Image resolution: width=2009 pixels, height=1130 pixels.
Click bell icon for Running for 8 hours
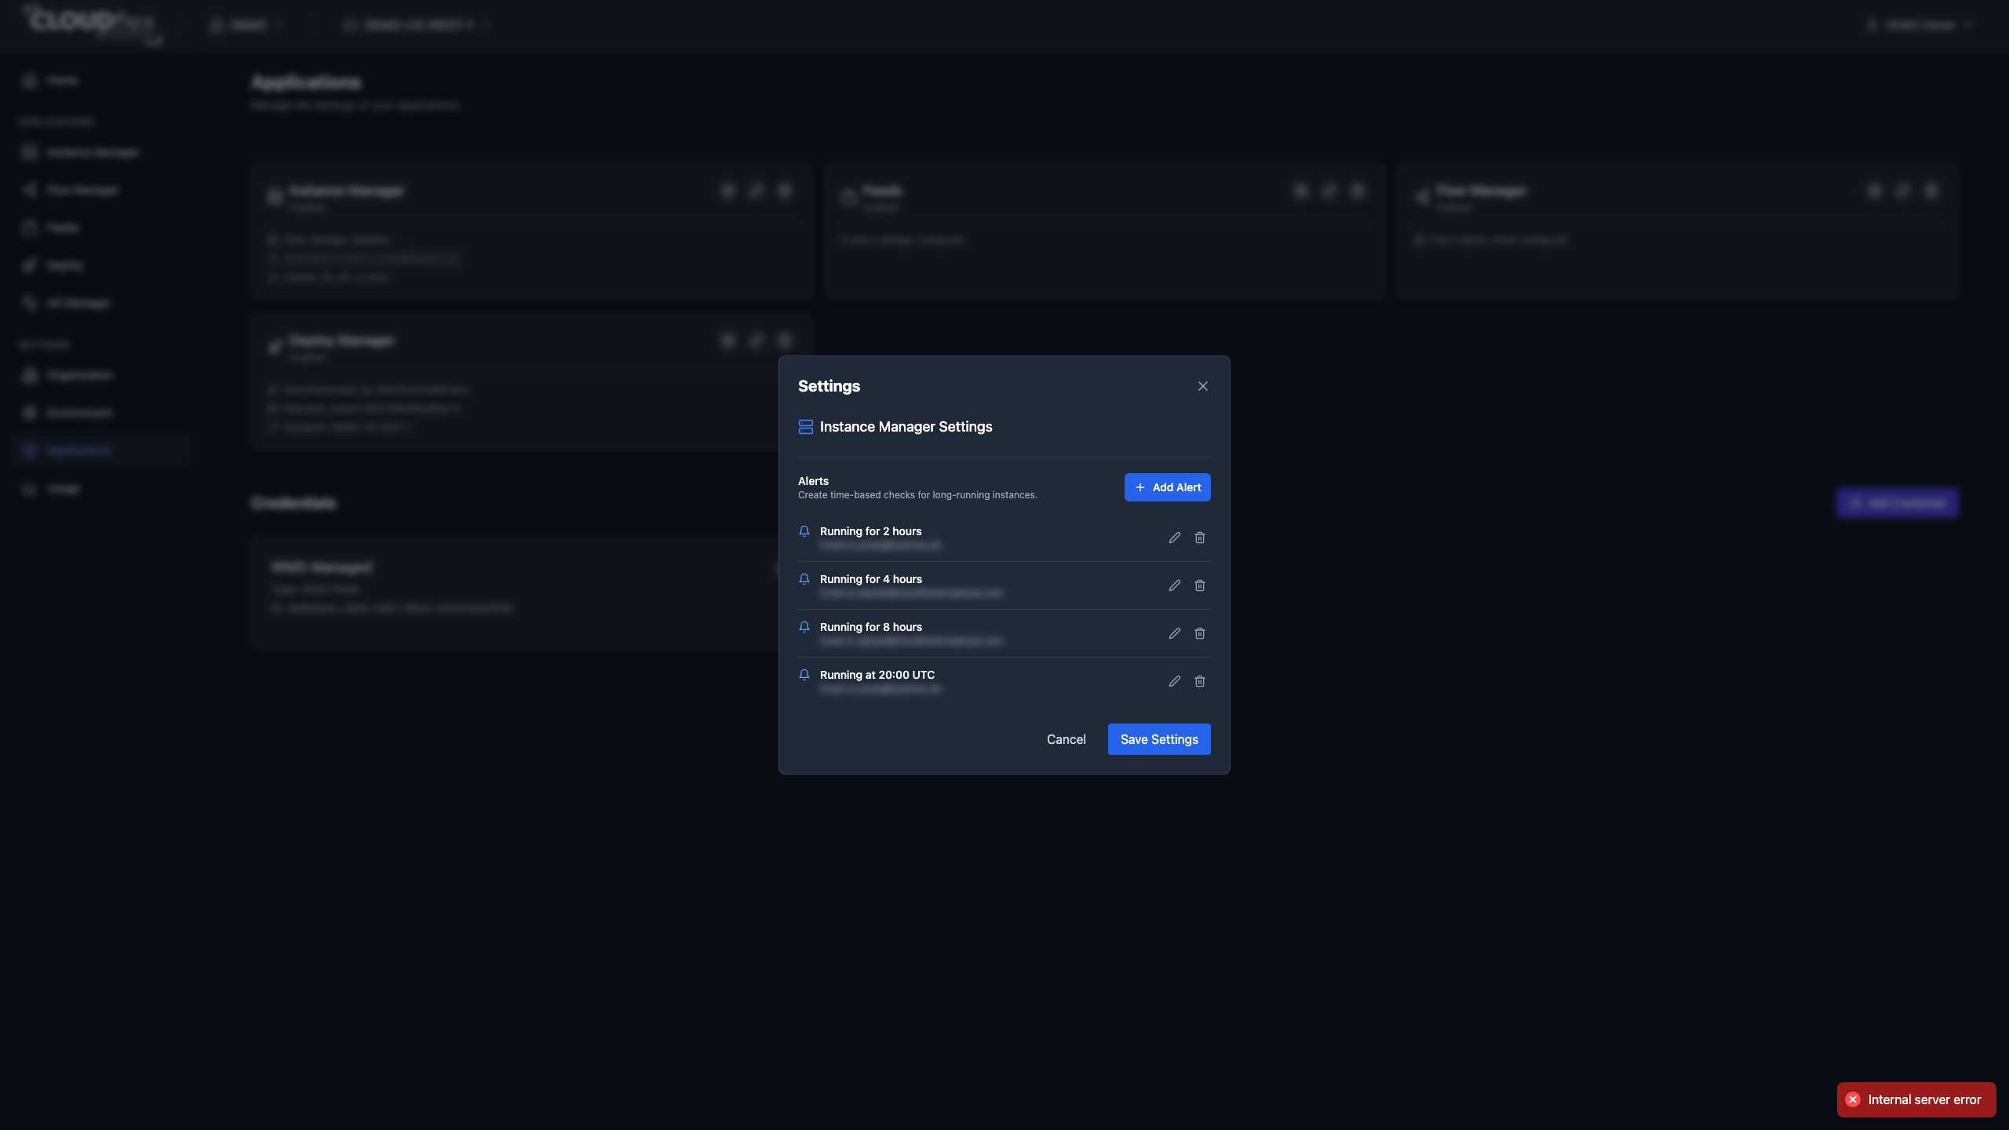pyautogui.click(x=804, y=627)
